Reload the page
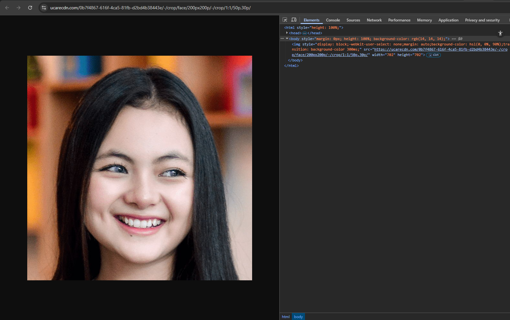510x320 pixels. (x=30, y=8)
